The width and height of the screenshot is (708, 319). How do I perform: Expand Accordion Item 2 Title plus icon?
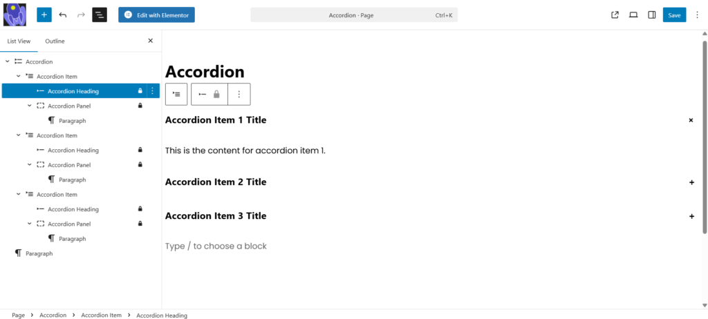click(x=691, y=182)
